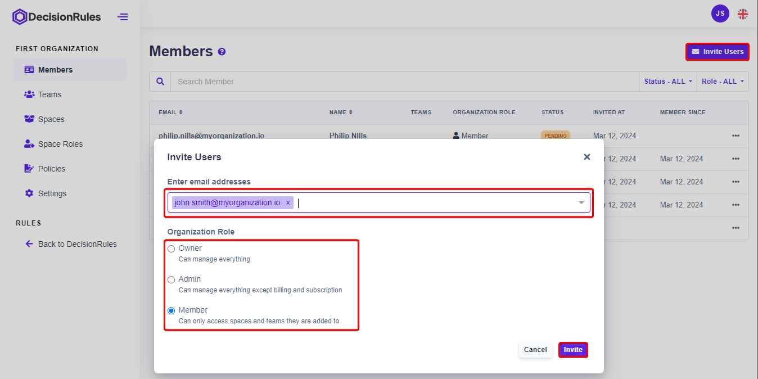
Task: Cancel the invite dialog
Action: 535,350
